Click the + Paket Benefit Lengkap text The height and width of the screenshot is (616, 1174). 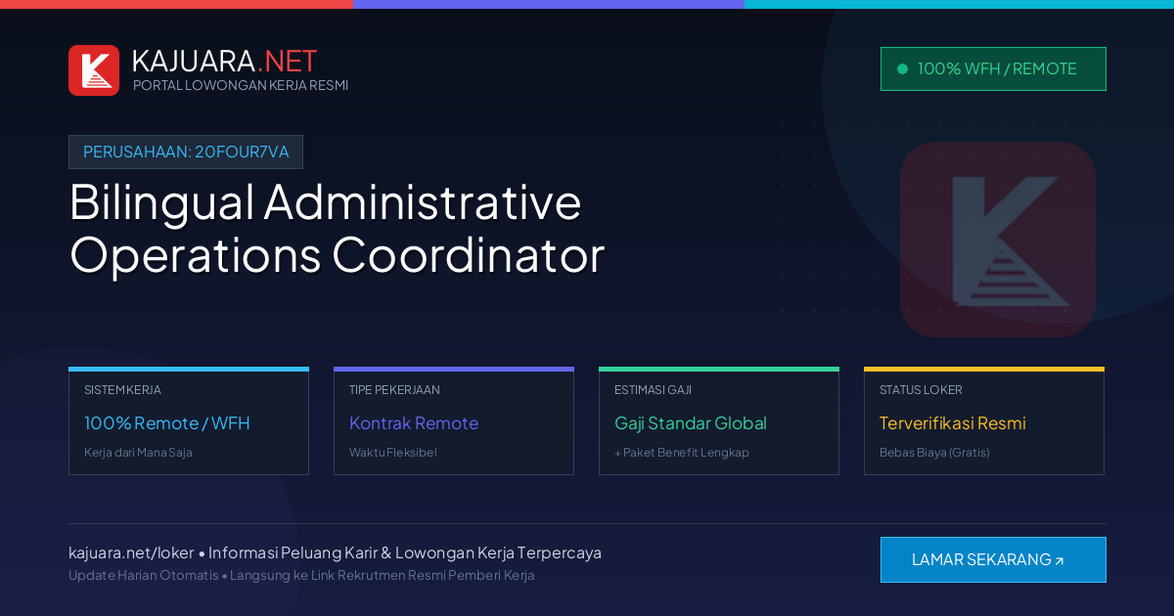click(682, 453)
